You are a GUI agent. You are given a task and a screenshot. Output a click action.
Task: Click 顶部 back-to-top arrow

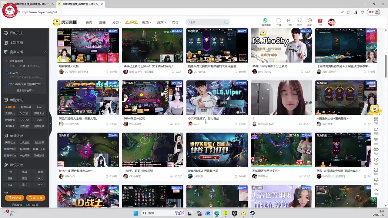(x=376, y=190)
